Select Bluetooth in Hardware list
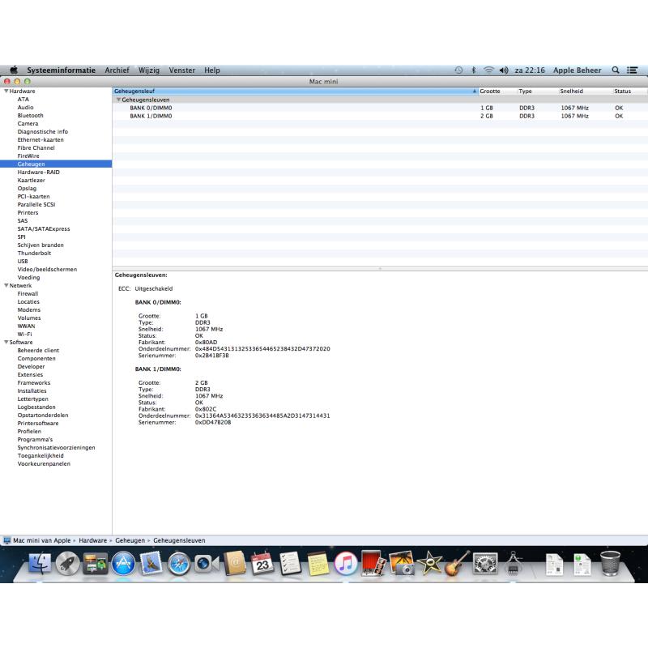 pyautogui.click(x=30, y=115)
